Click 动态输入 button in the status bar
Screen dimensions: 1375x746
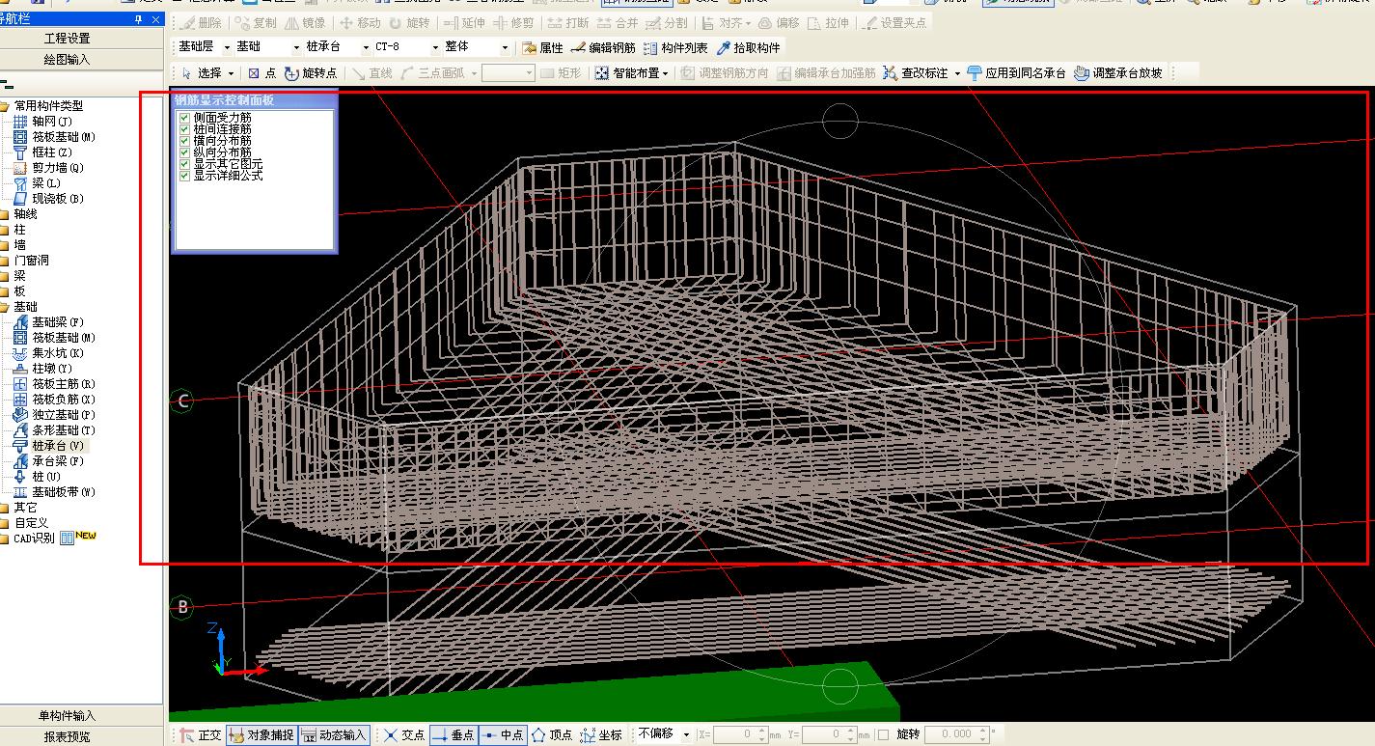(334, 735)
